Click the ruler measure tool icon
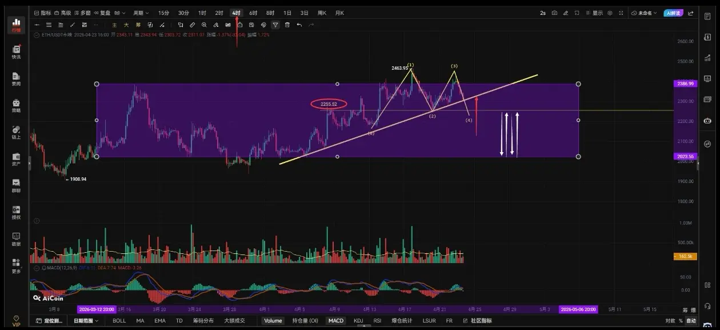This screenshot has height=330, width=720. (192, 25)
